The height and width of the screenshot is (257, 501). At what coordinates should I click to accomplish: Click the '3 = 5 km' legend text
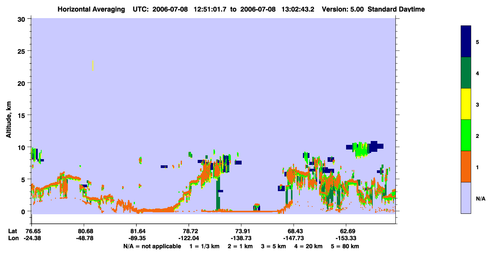click(x=274, y=246)
